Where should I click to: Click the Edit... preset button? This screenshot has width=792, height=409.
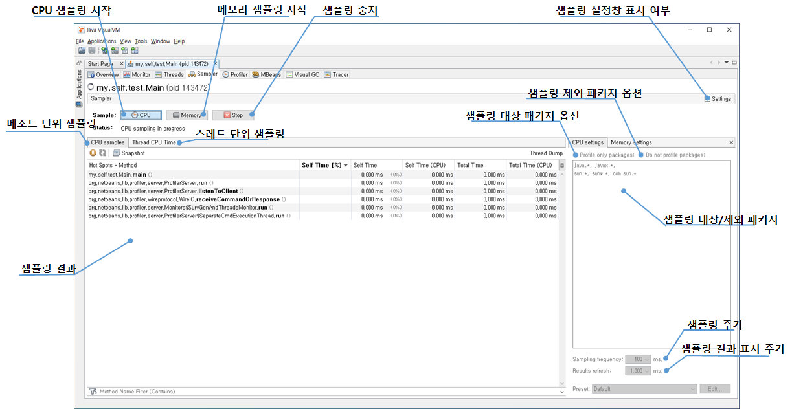tap(715, 389)
